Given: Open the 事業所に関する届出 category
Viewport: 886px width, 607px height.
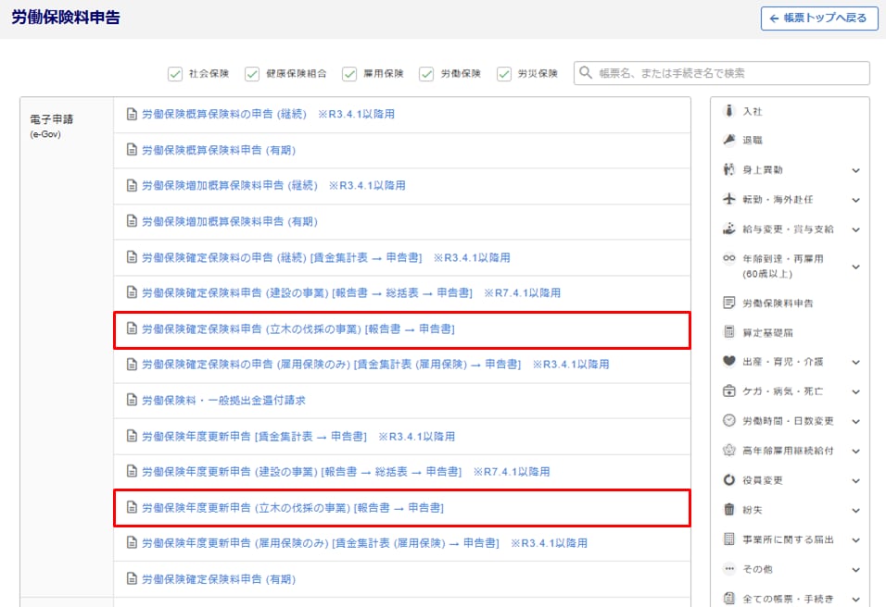Looking at the screenshot, I should [x=788, y=539].
